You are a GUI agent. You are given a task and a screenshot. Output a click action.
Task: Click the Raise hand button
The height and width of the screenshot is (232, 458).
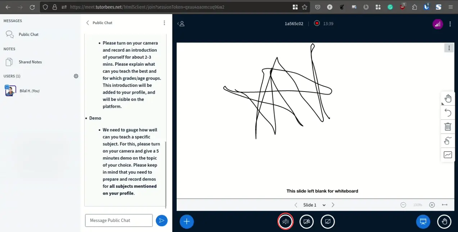point(444,222)
